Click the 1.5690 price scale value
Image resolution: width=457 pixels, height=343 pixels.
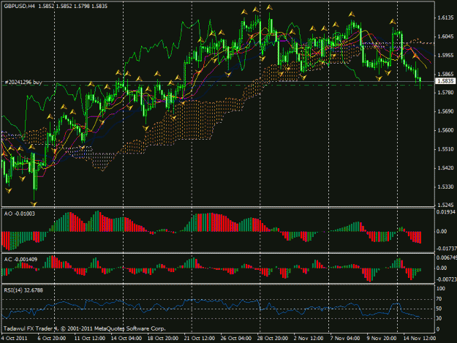[445, 112]
